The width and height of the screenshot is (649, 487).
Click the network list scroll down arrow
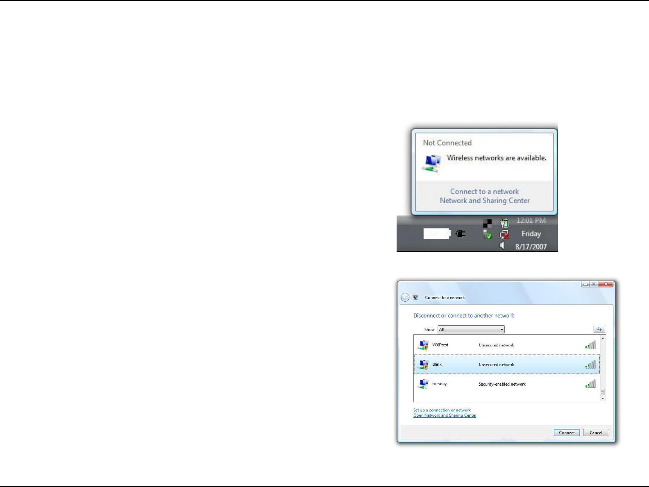click(603, 399)
